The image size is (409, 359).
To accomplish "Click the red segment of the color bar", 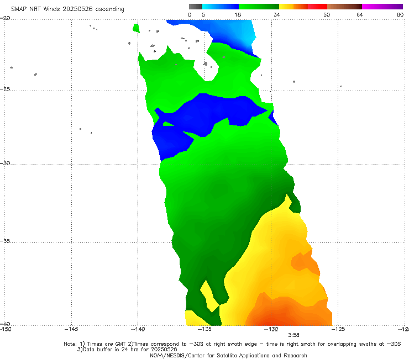I will (317, 7).
